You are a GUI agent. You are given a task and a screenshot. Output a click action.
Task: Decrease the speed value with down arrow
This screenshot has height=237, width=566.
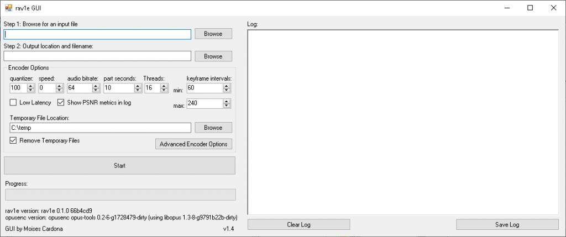click(60, 90)
